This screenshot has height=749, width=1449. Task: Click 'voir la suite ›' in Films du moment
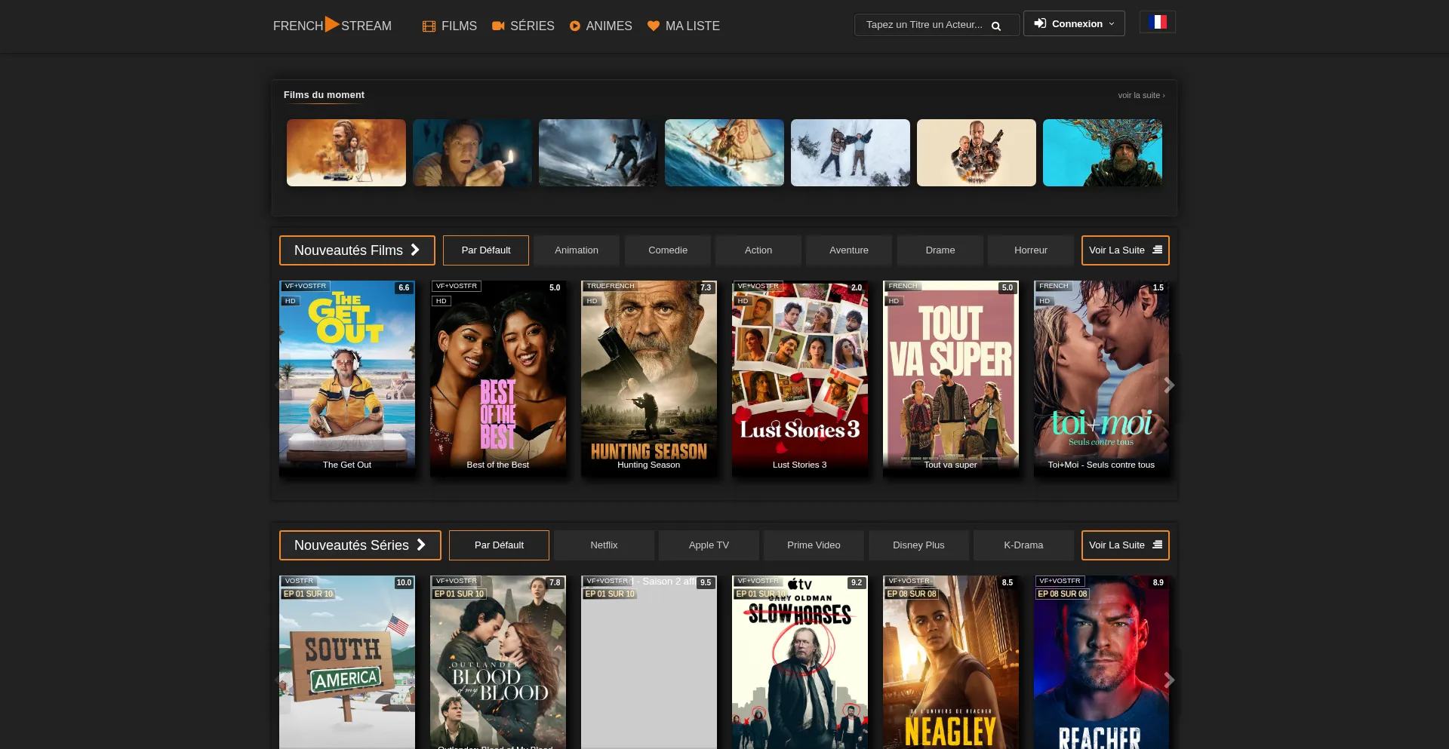tap(1141, 95)
